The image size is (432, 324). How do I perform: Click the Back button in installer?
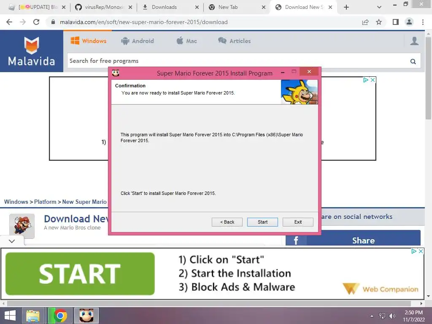pyautogui.click(x=227, y=222)
